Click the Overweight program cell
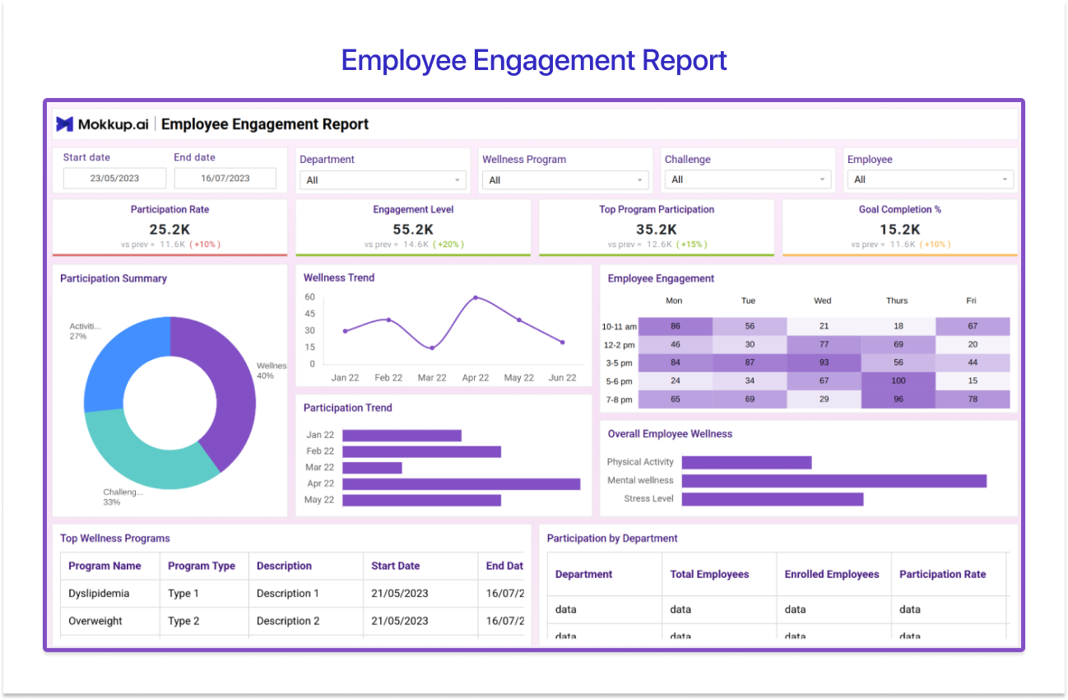This screenshot has width=1068, height=700. pyautogui.click(x=95, y=621)
